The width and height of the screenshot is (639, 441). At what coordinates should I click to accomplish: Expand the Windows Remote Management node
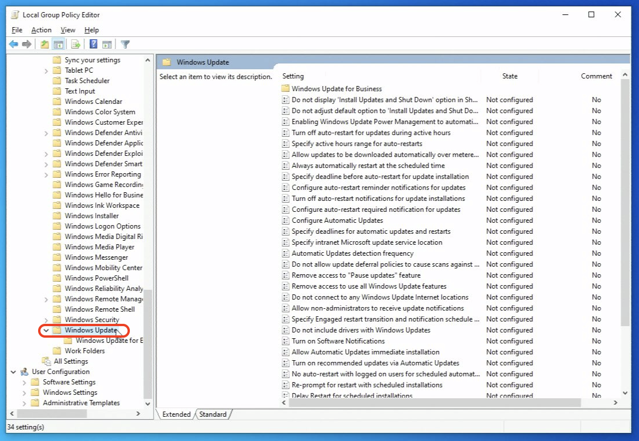46,300
